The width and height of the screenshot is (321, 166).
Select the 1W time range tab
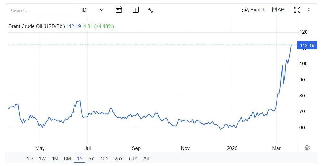tap(42, 158)
